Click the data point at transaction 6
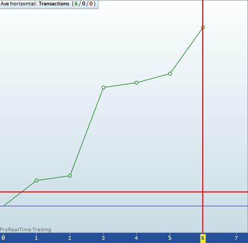Screen dimensions: 248x243 tap(203, 27)
